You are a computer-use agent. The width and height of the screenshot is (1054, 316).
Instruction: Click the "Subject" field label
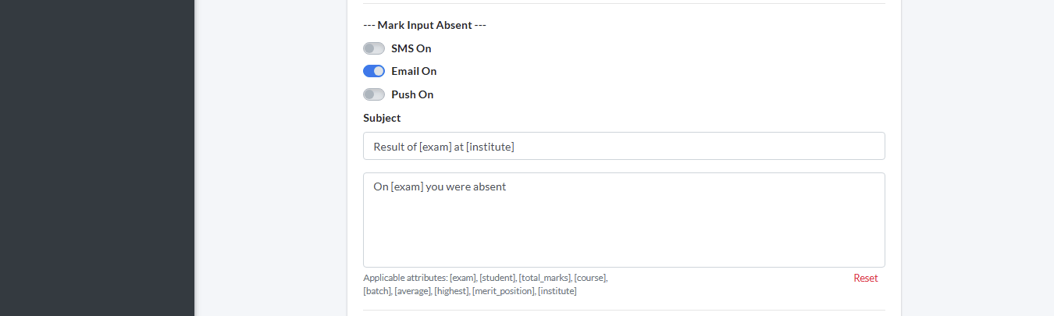(x=382, y=118)
